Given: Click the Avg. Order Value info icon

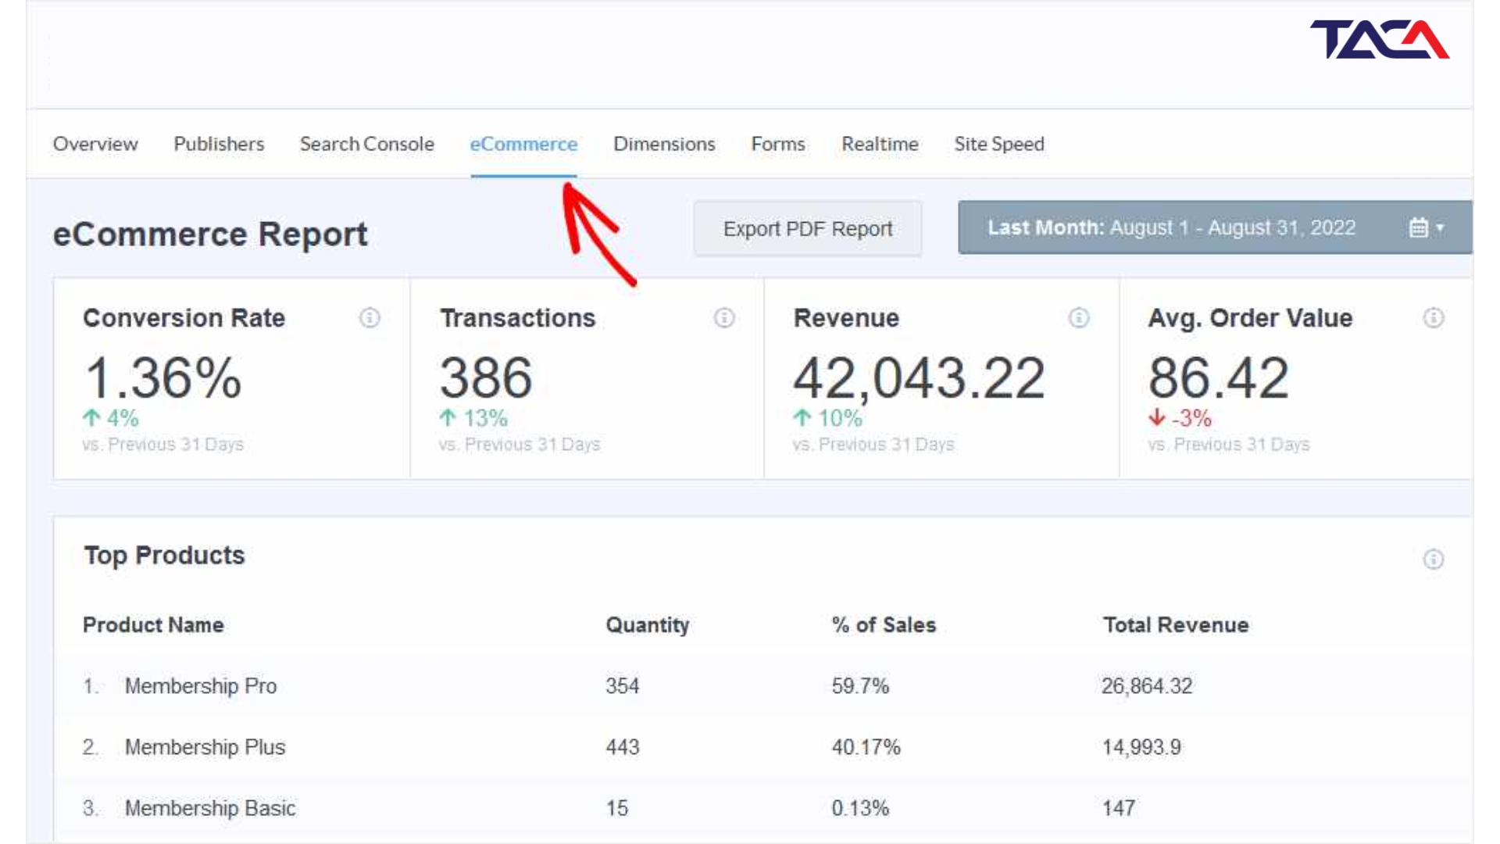Looking at the screenshot, I should pos(1434,318).
